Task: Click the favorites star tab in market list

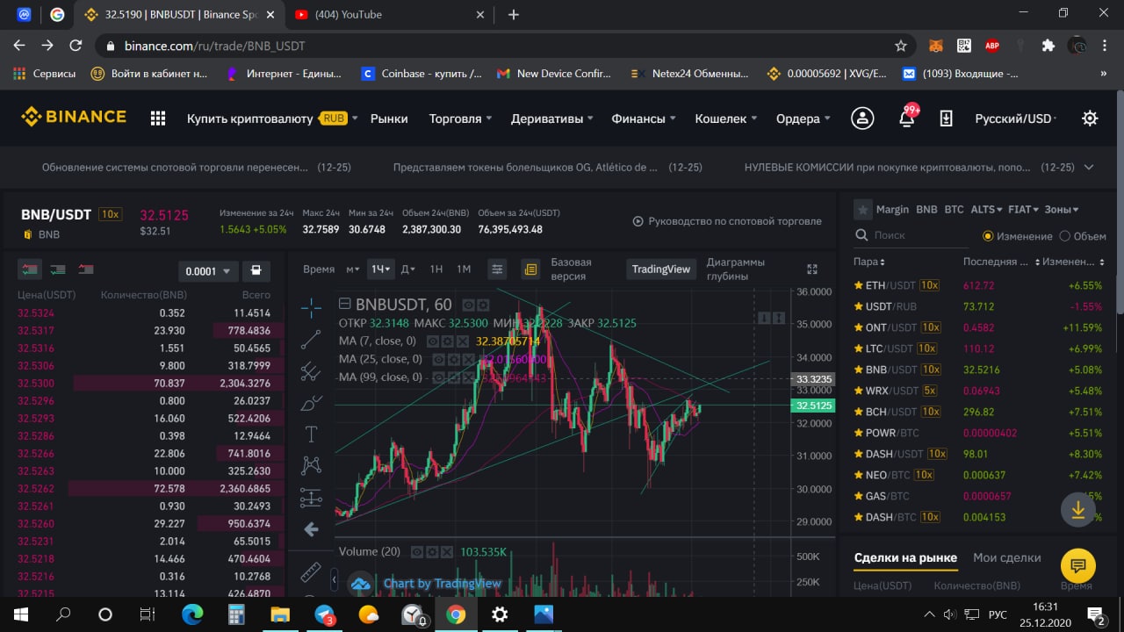Action: click(x=862, y=210)
